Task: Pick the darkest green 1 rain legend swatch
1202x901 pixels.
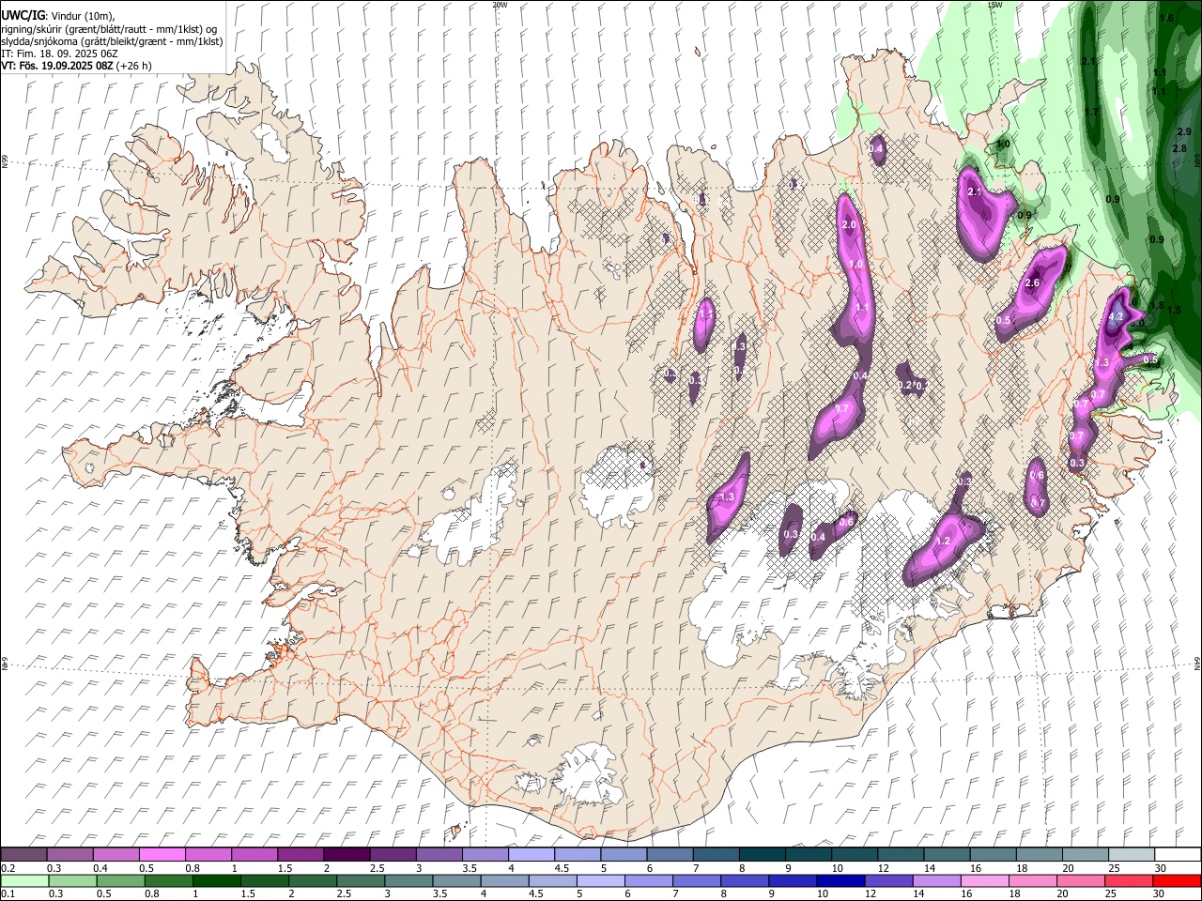Action: coord(217,881)
